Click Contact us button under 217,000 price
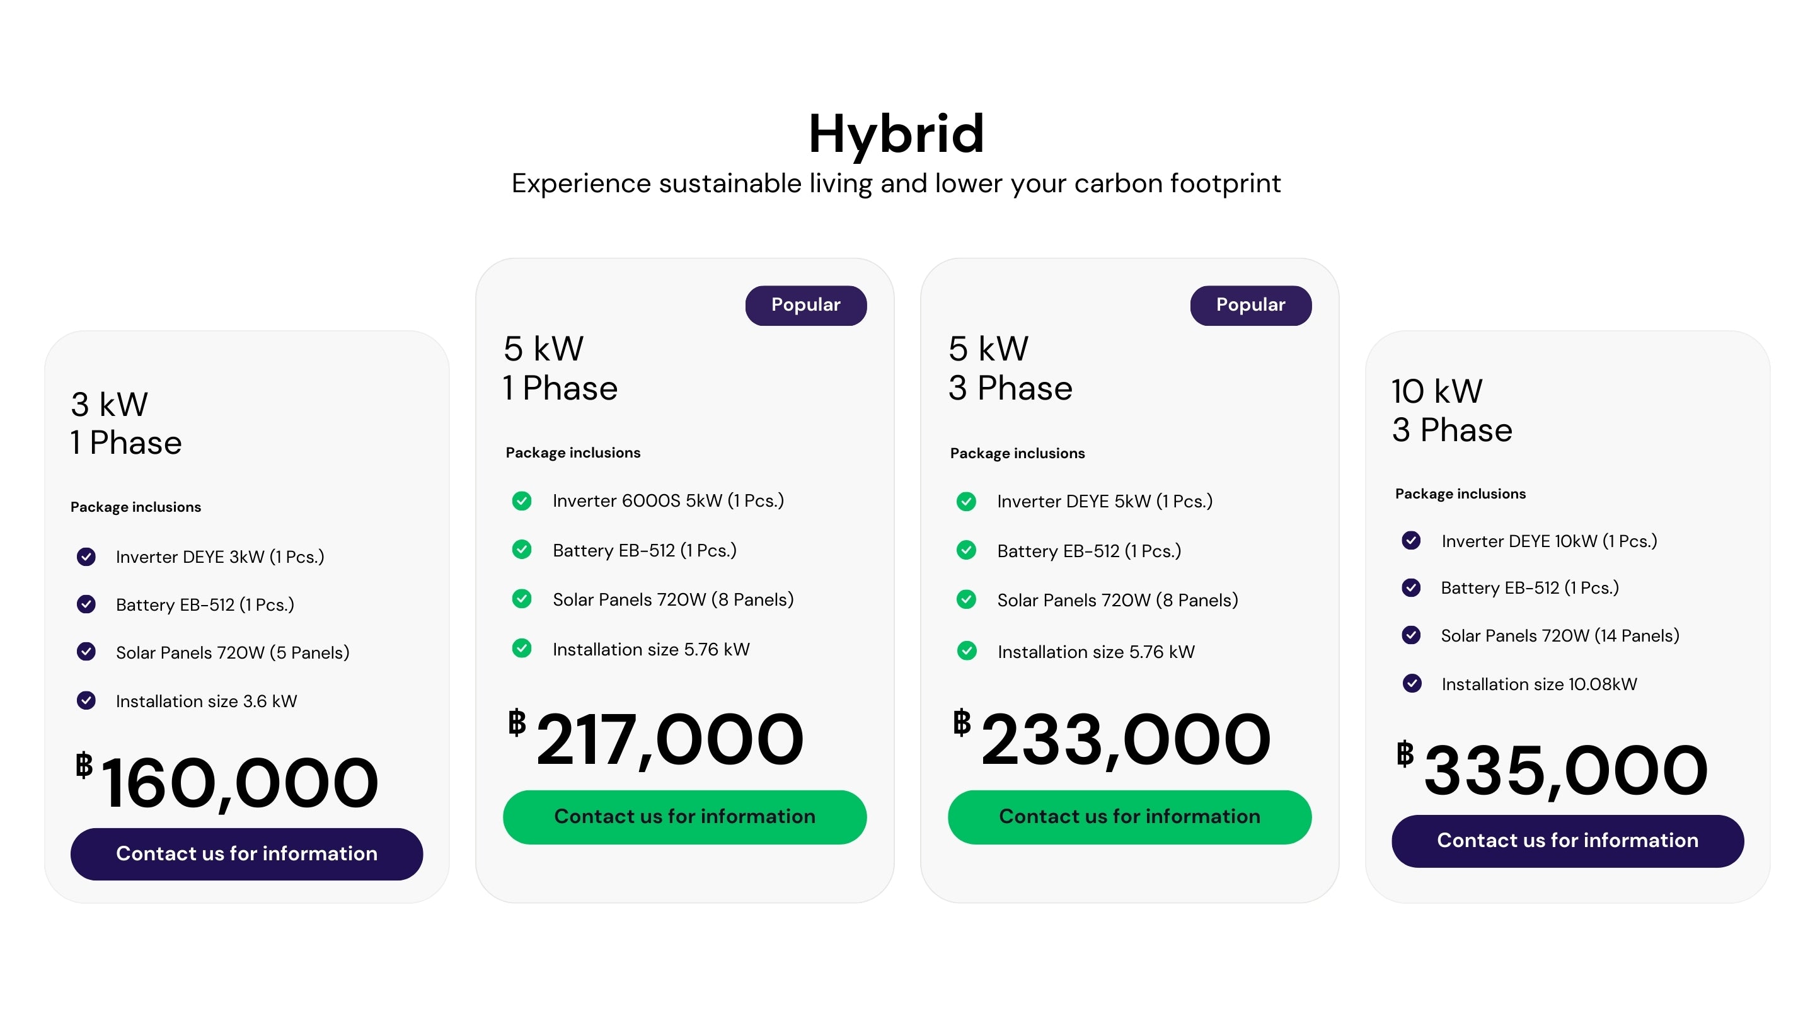Screen dimensions: 1815x1021 684,817
